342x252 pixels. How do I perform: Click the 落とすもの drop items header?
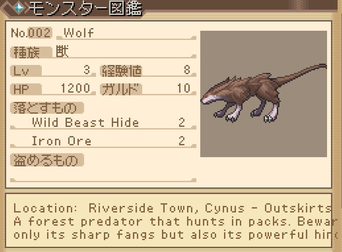click(x=47, y=108)
